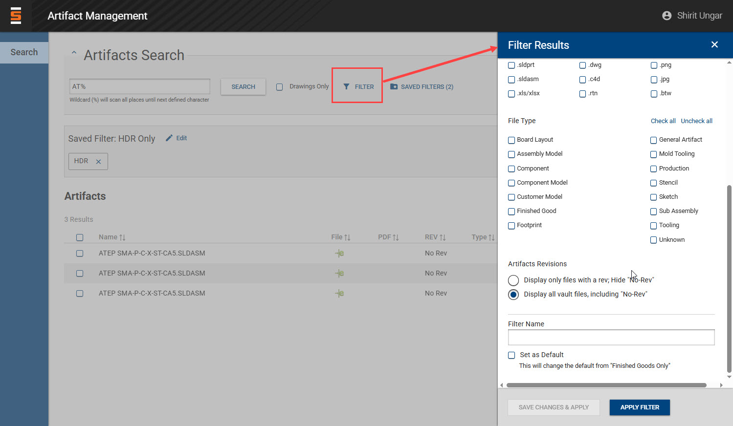Image resolution: width=733 pixels, height=426 pixels.
Task: Enable the Drawings Only checkbox
Action: pyautogui.click(x=280, y=87)
